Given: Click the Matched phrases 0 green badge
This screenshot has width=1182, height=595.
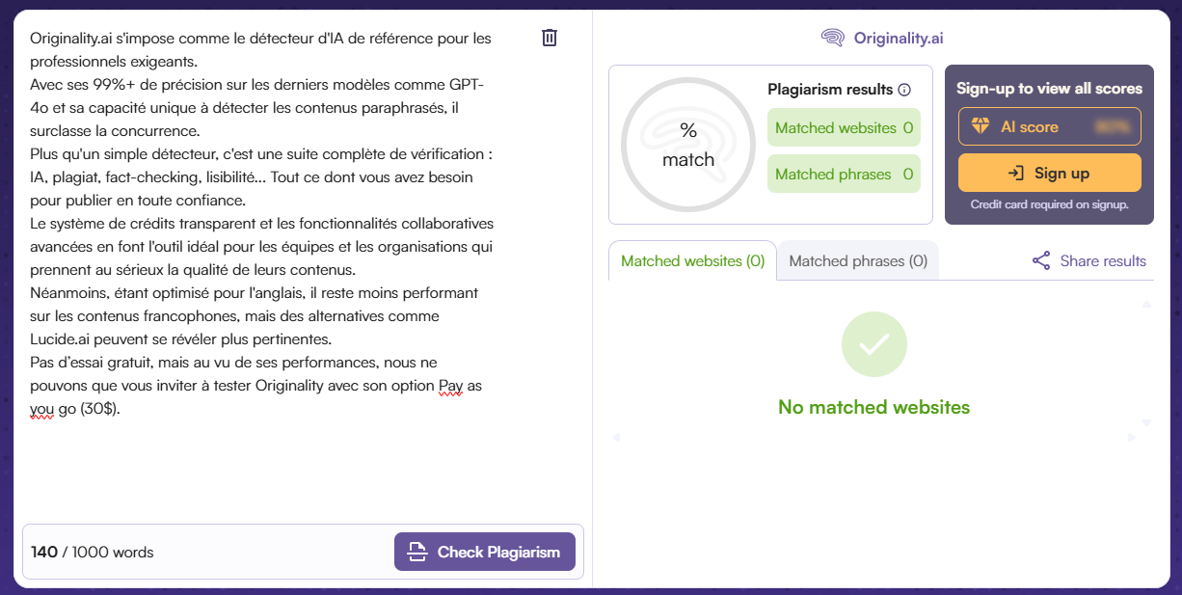Looking at the screenshot, I should tap(844, 174).
